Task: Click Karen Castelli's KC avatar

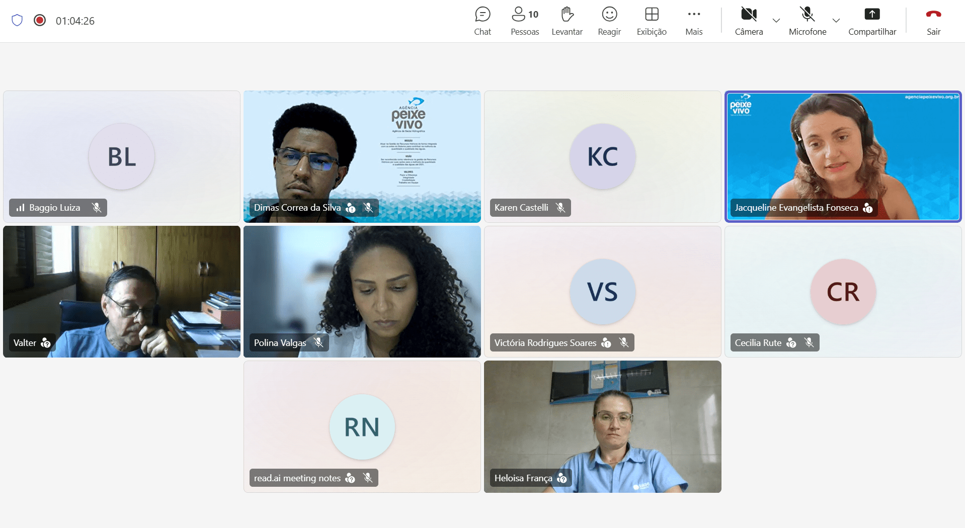Action: [x=602, y=156]
